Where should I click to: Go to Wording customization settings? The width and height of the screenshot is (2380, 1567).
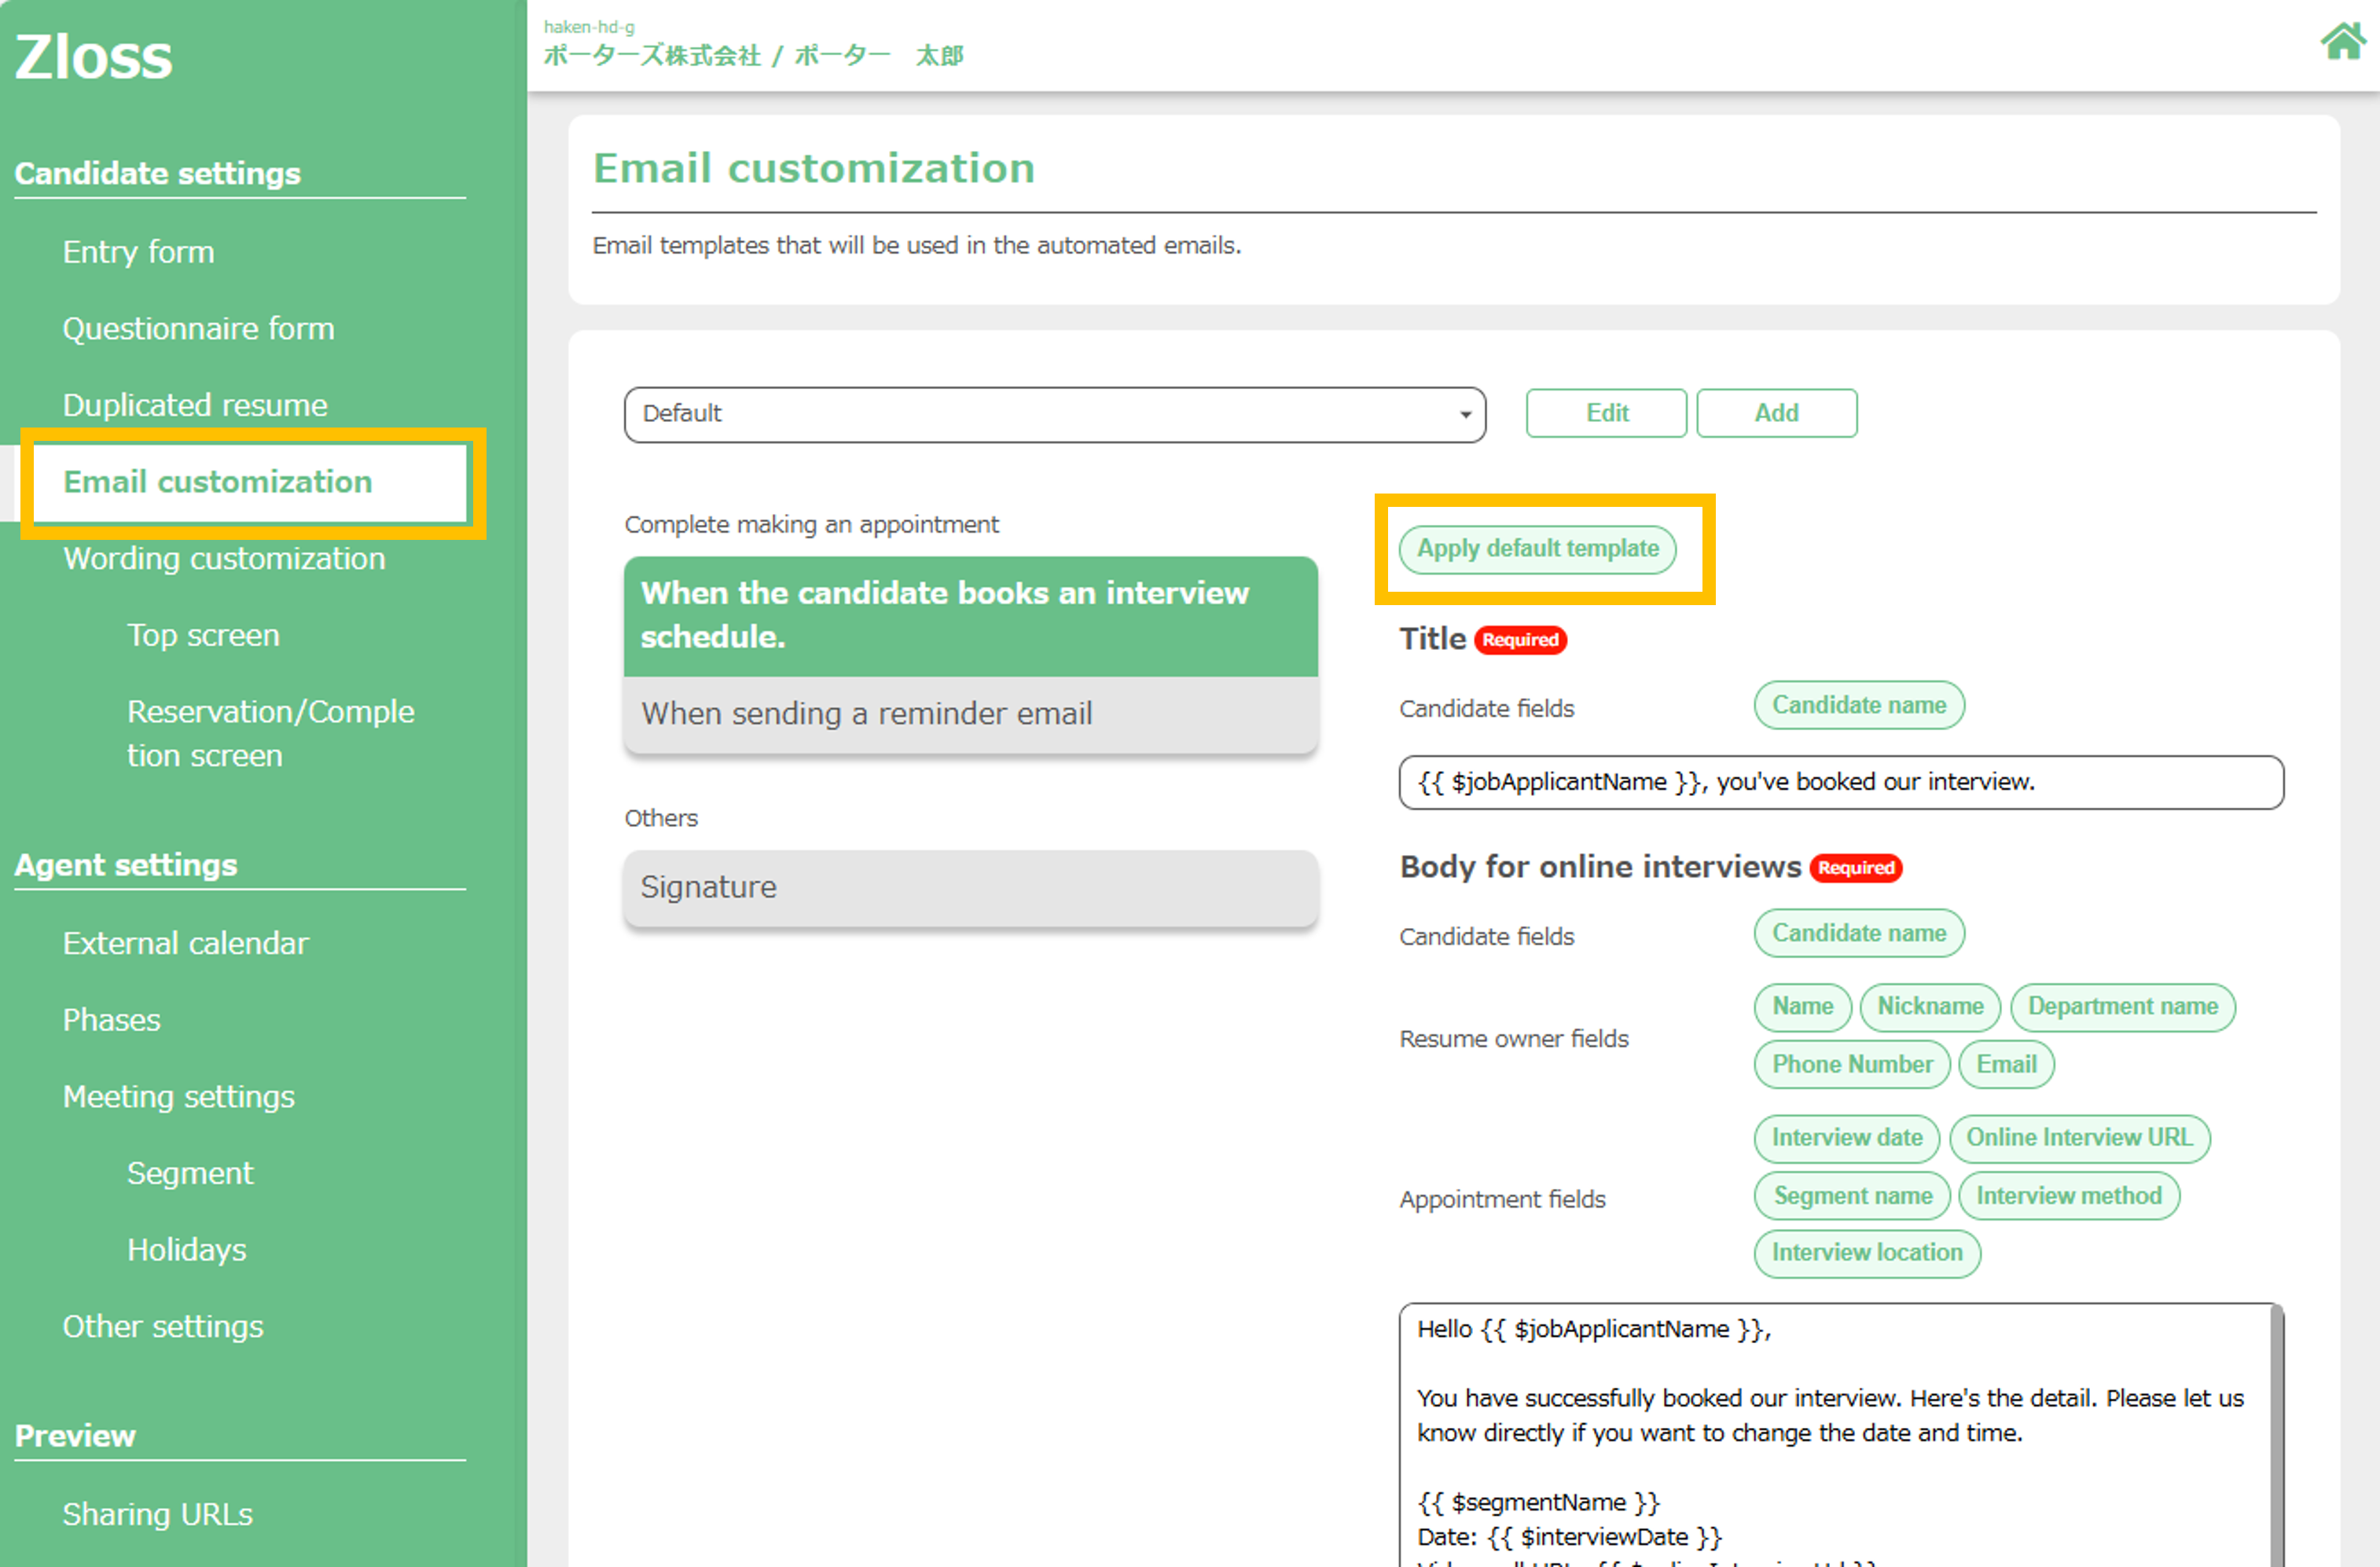pos(224,559)
